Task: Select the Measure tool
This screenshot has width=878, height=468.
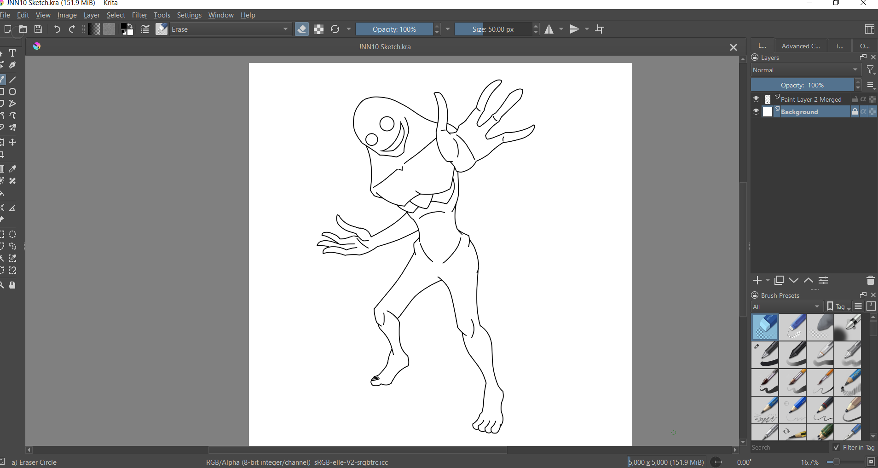Action: (x=13, y=208)
